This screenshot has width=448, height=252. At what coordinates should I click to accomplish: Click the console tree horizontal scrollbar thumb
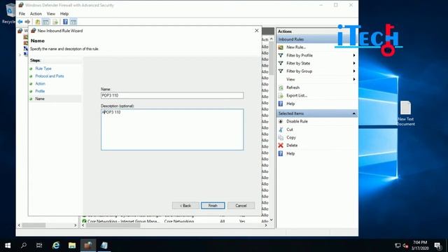coord(34,225)
